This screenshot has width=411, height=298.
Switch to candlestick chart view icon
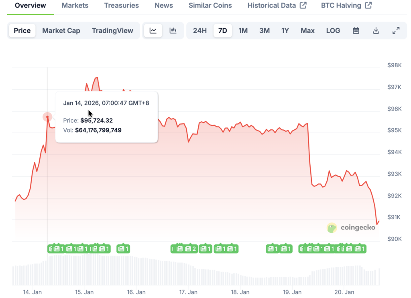click(x=173, y=31)
